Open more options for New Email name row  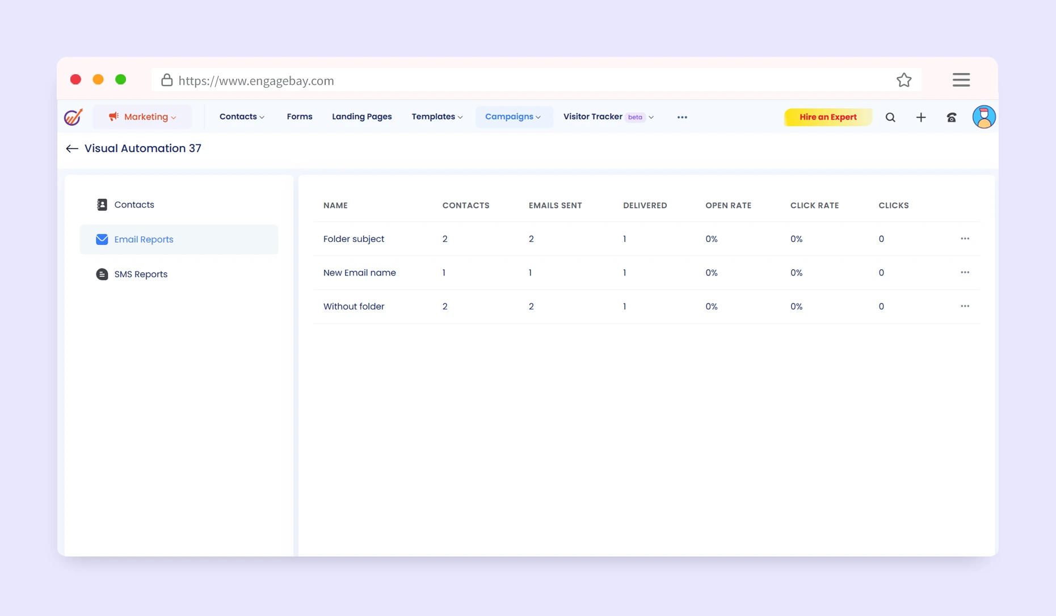[x=965, y=273]
